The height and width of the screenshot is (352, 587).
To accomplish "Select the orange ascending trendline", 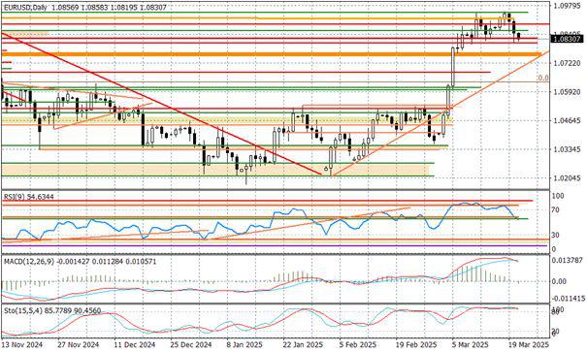I will tap(440, 113).
